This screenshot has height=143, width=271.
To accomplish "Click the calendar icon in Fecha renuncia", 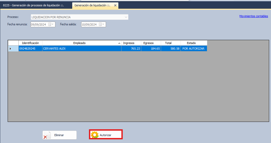I will coord(50,25).
